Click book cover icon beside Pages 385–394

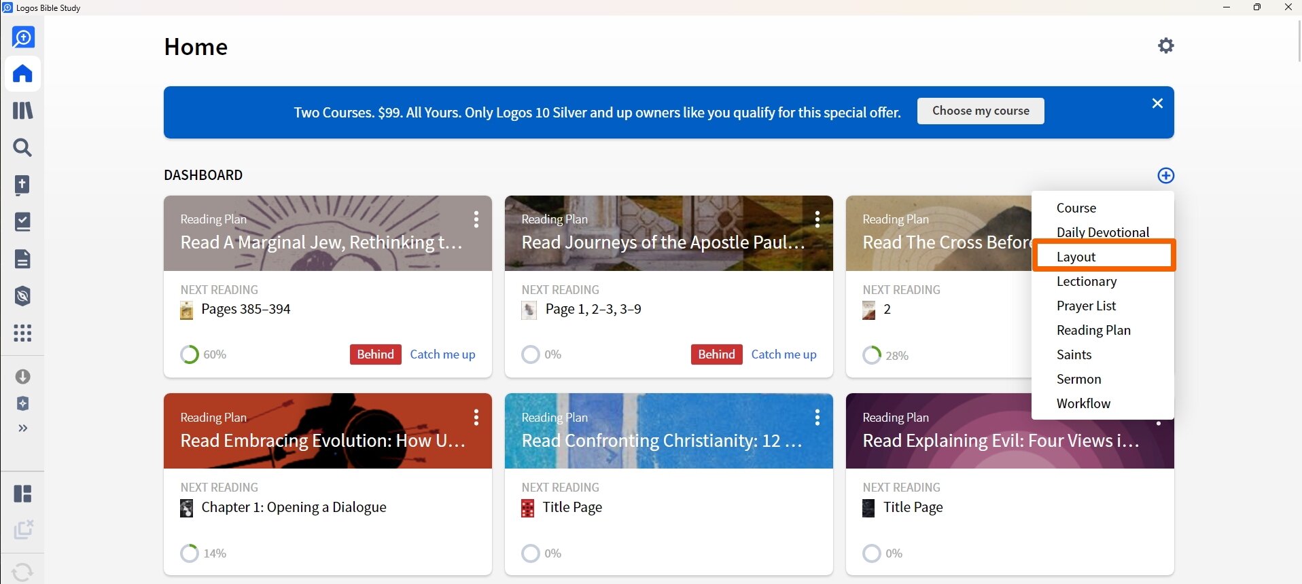click(187, 311)
